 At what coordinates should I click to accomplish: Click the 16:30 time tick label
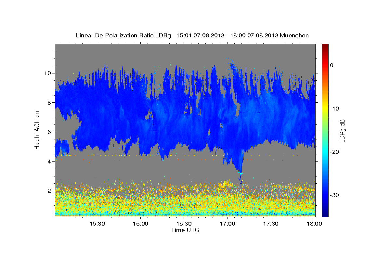pyautogui.click(x=184, y=224)
